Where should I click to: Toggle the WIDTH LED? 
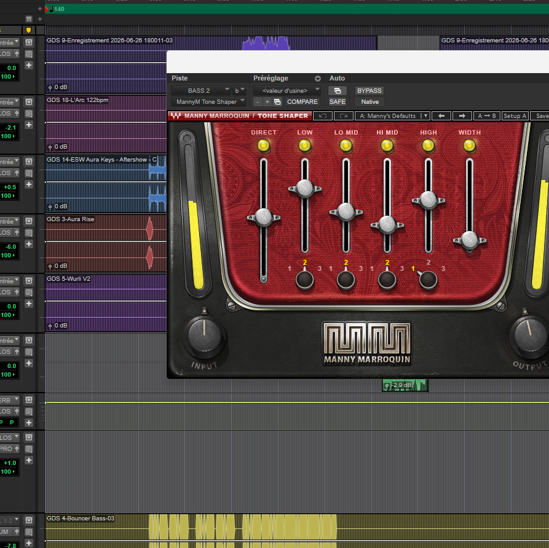click(x=470, y=146)
